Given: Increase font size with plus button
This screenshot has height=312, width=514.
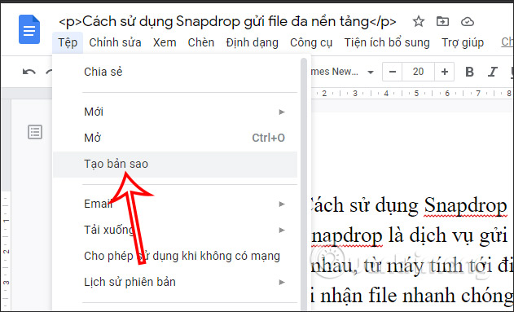Looking at the screenshot, I should tap(445, 72).
